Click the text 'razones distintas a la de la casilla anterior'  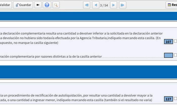(x=71, y=57)
